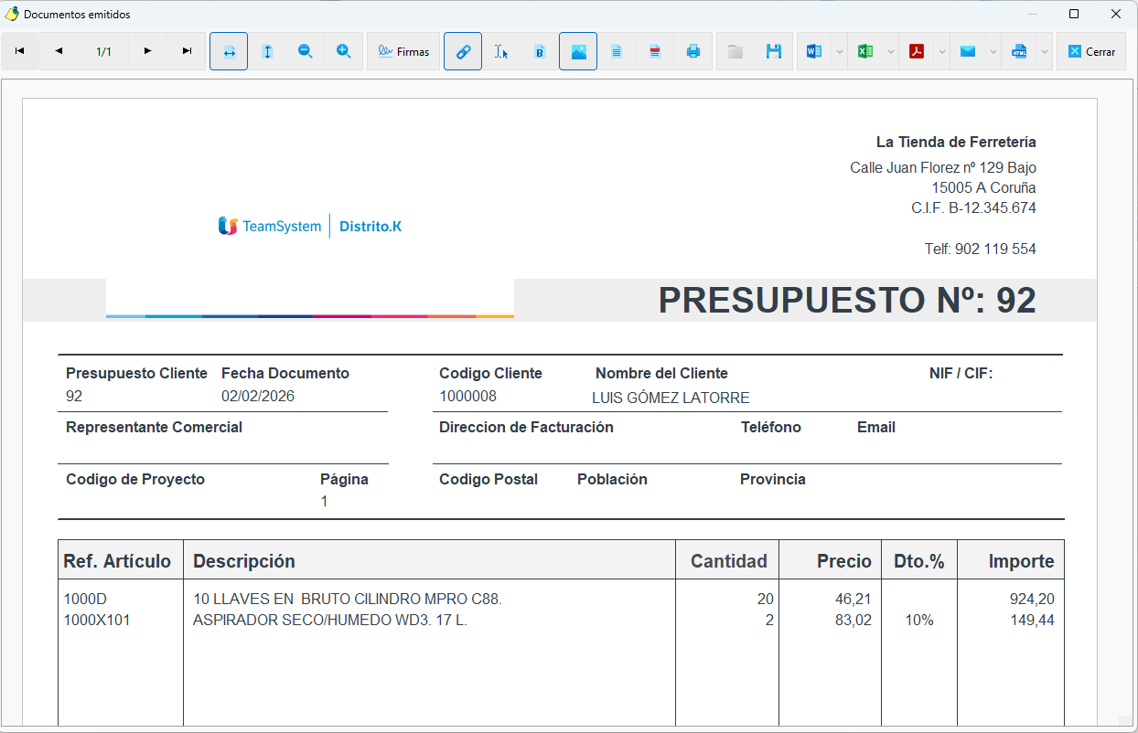
Task: Expand the dropdown arrow next to the email icon
Action: click(x=993, y=51)
